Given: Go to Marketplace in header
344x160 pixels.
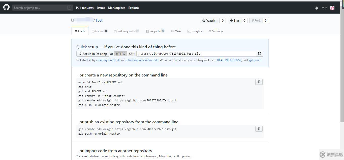Looking at the screenshot, I should (117, 8).
